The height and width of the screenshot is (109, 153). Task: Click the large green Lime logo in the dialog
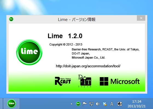29,52
